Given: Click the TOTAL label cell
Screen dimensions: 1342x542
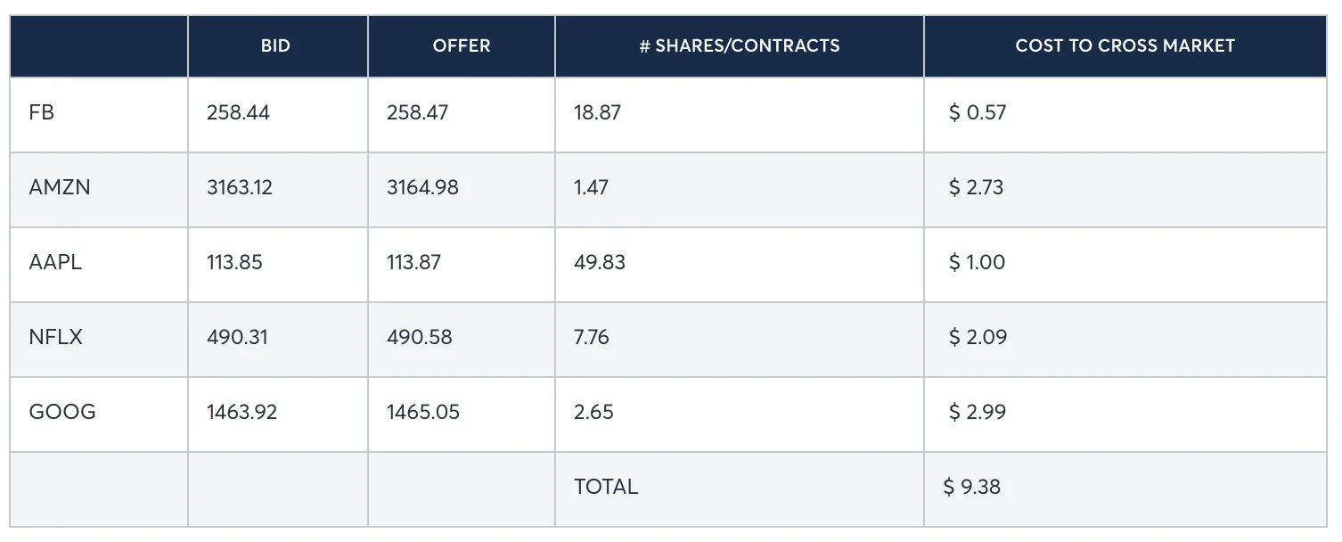Looking at the screenshot, I should [606, 487].
